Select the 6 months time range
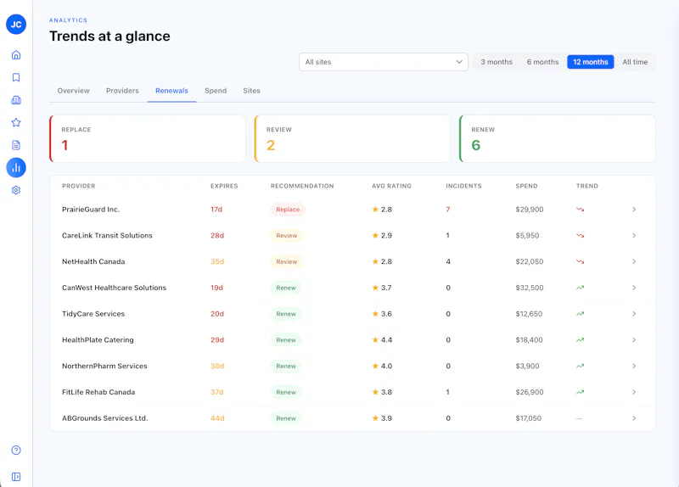Viewport: 679px width, 487px height. click(542, 62)
